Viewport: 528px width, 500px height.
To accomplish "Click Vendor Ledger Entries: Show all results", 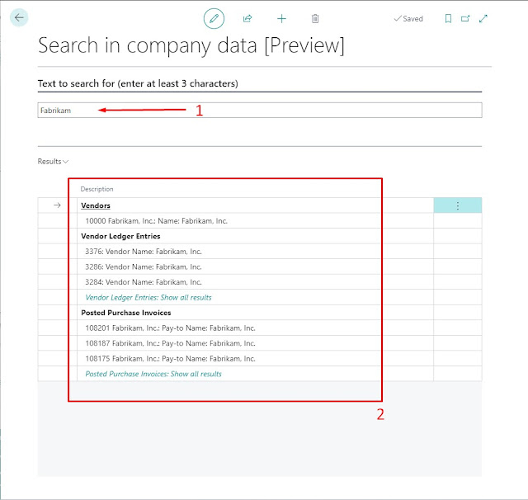I will tap(148, 297).
